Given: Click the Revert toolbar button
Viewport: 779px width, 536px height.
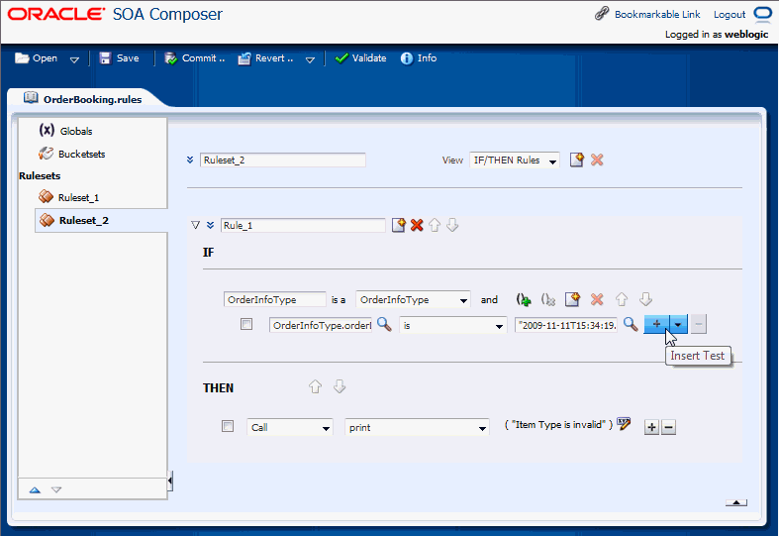Looking at the screenshot, I should (x=266, y=58).
